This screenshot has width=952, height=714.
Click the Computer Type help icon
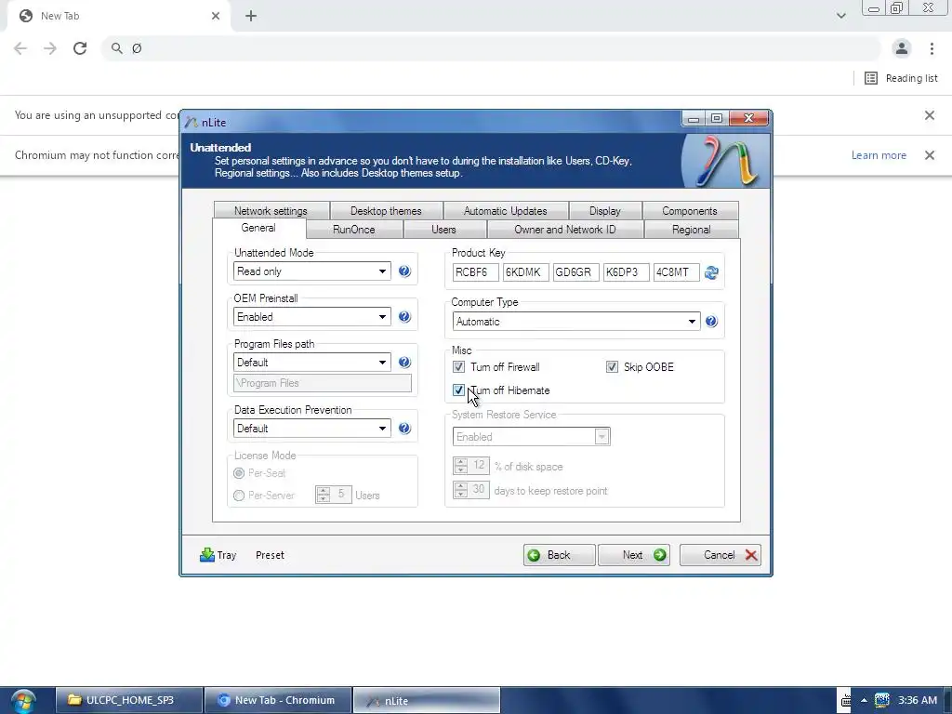(x=711, y=321)
